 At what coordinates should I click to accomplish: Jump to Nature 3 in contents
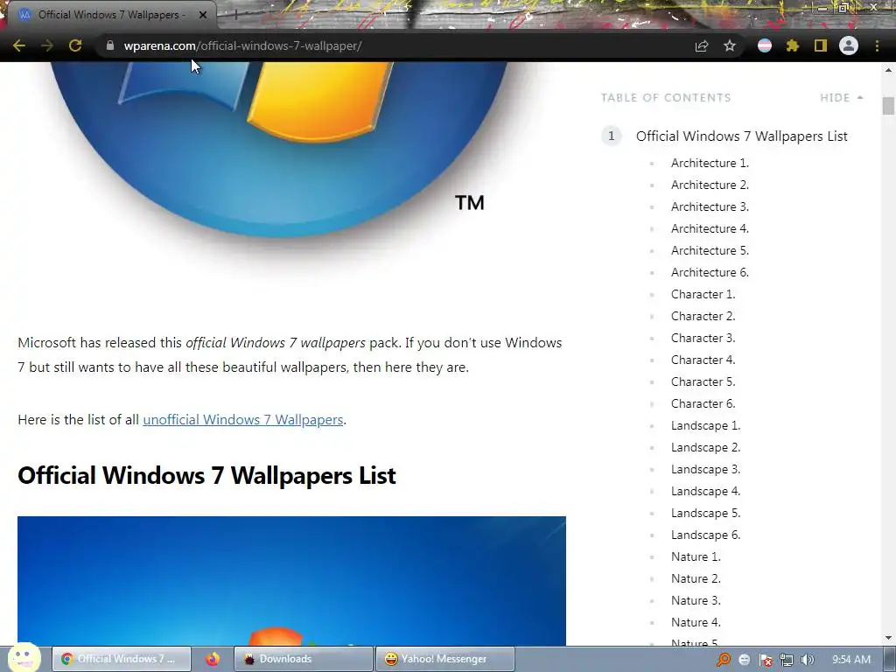pos(696,600)
